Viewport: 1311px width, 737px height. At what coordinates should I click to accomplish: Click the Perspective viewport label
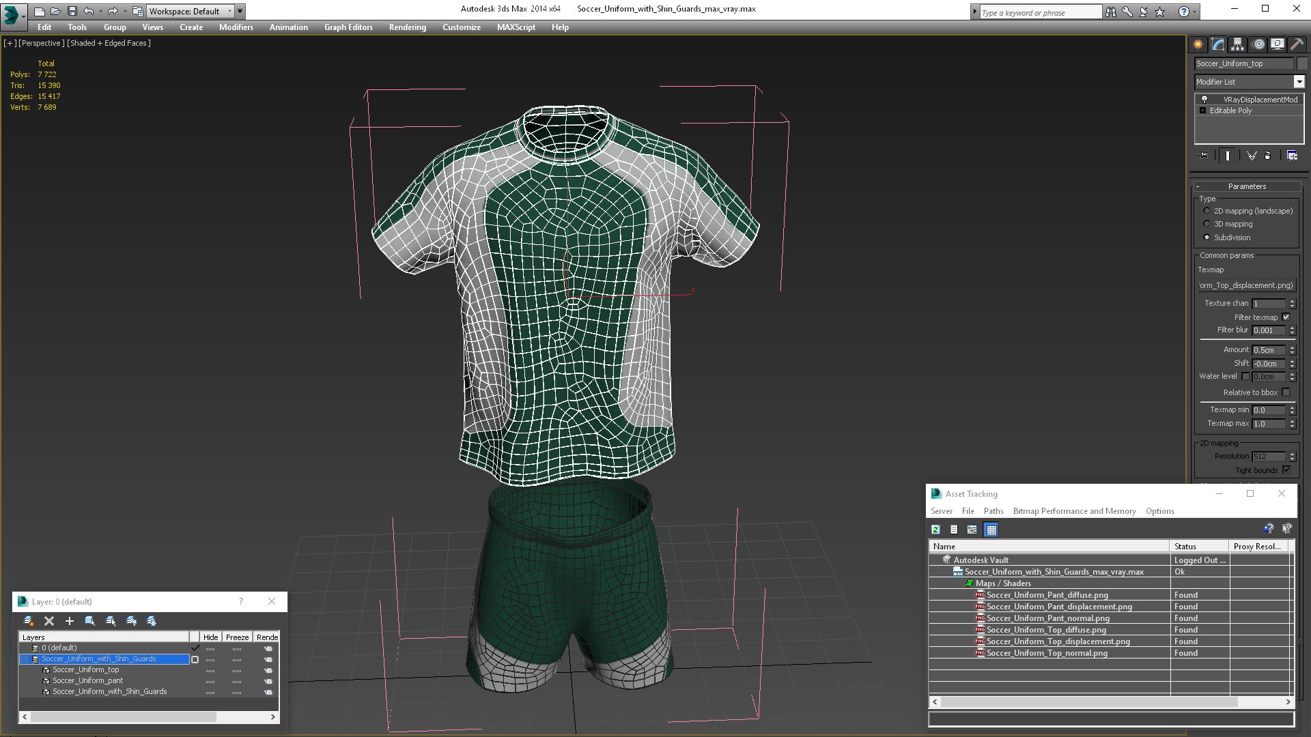(41, 43)
